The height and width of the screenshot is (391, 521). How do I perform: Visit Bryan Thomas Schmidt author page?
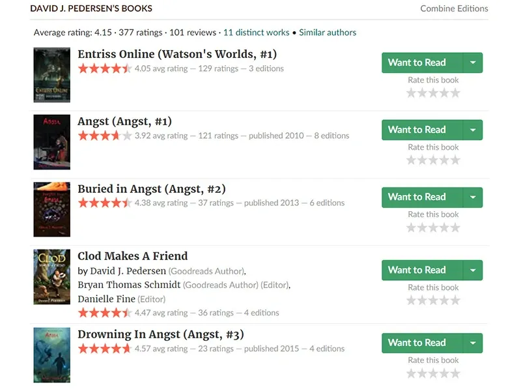click(x=129, y=285)
